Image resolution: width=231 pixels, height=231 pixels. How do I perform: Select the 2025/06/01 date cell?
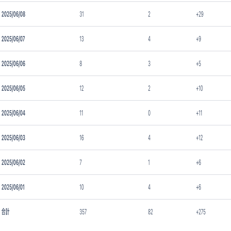pos(13,187)
